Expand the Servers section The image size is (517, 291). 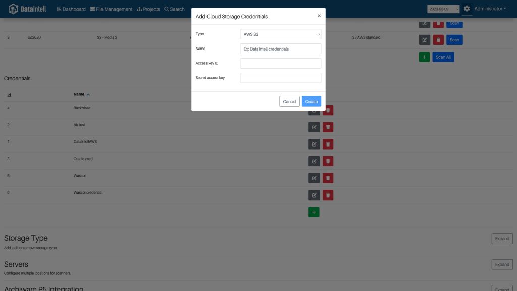pos(502,264)
